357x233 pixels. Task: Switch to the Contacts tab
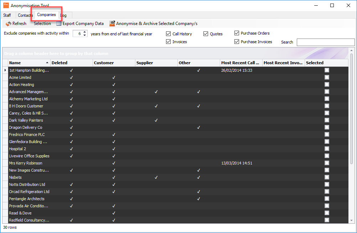(25, 15)
